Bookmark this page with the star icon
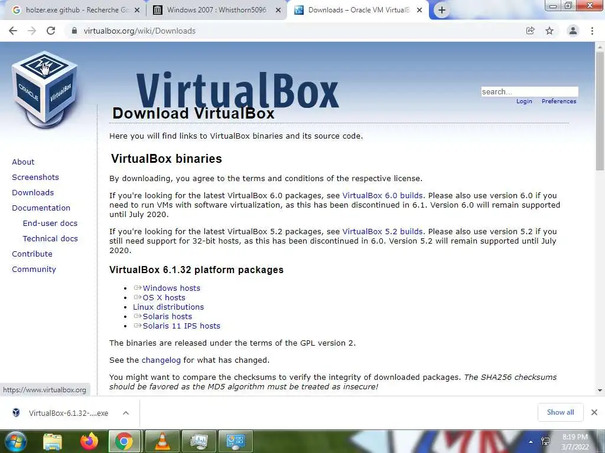 click(549, 31)
